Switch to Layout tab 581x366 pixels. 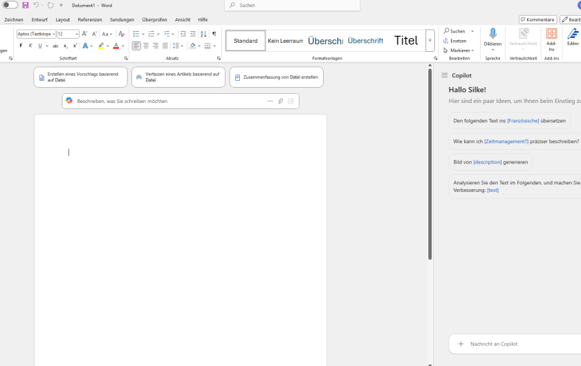coord(63,19)
